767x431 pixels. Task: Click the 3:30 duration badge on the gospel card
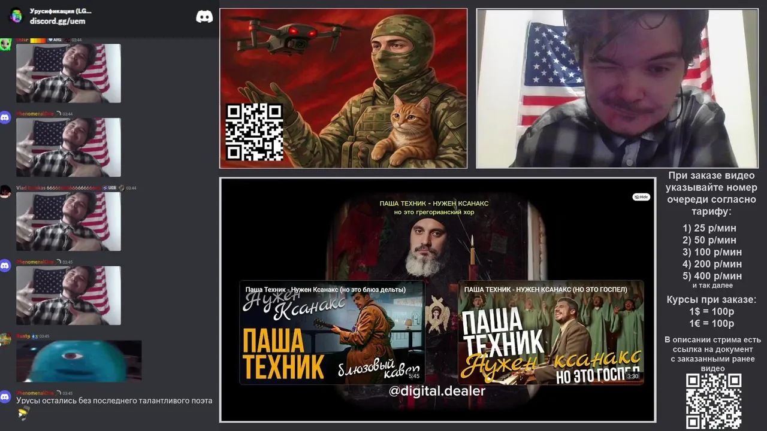[x=633, y=377]
